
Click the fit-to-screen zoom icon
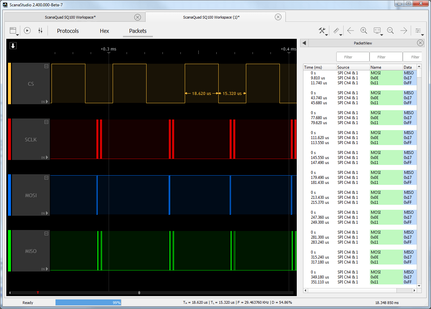[377, 31]
